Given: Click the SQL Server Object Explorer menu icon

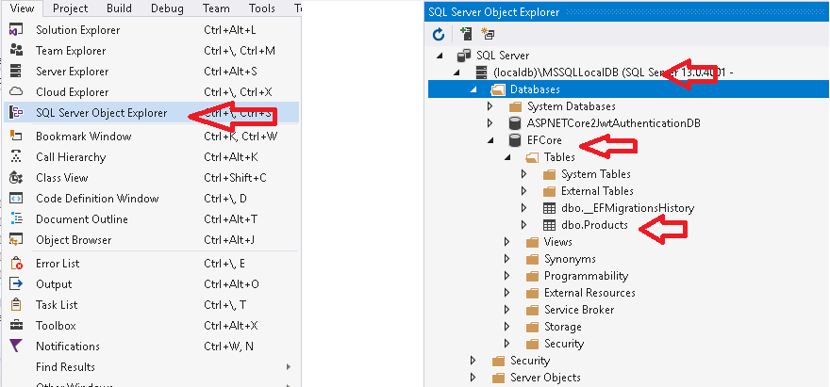Looking at the screenshot, I should click(16, 113).
